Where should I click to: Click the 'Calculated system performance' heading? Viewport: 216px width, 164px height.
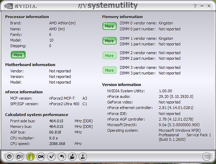37,115
